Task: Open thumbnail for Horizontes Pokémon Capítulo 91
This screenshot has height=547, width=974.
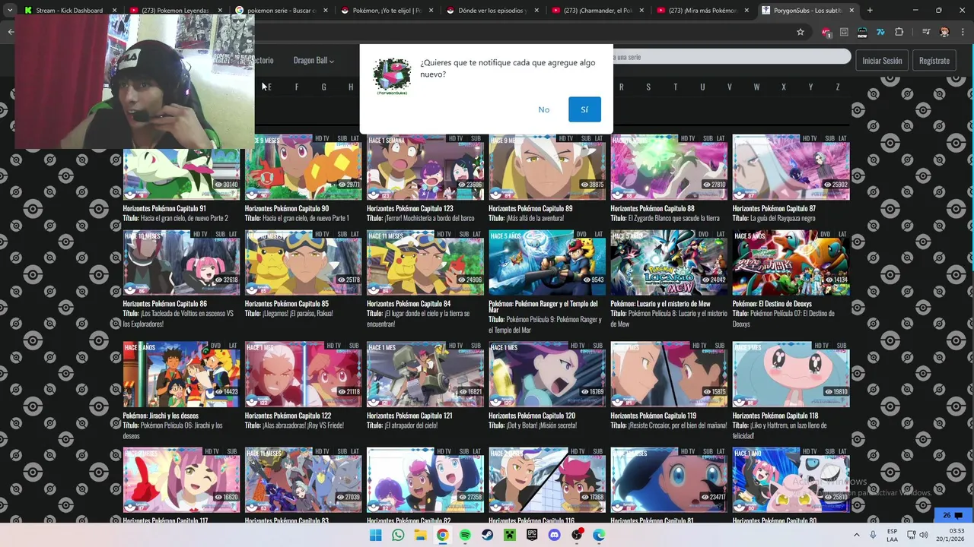Action: tap(181, 173)
